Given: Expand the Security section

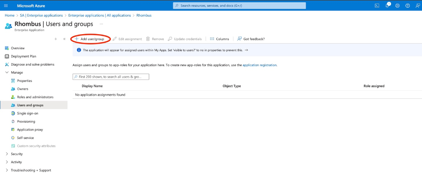Looking at the screenshot, I should (7, 154).
